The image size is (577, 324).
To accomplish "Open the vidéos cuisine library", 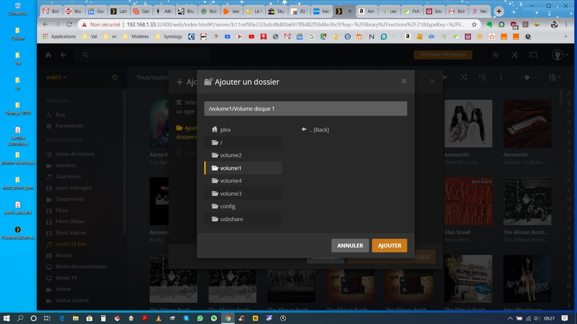I will [x=72, y=300].
